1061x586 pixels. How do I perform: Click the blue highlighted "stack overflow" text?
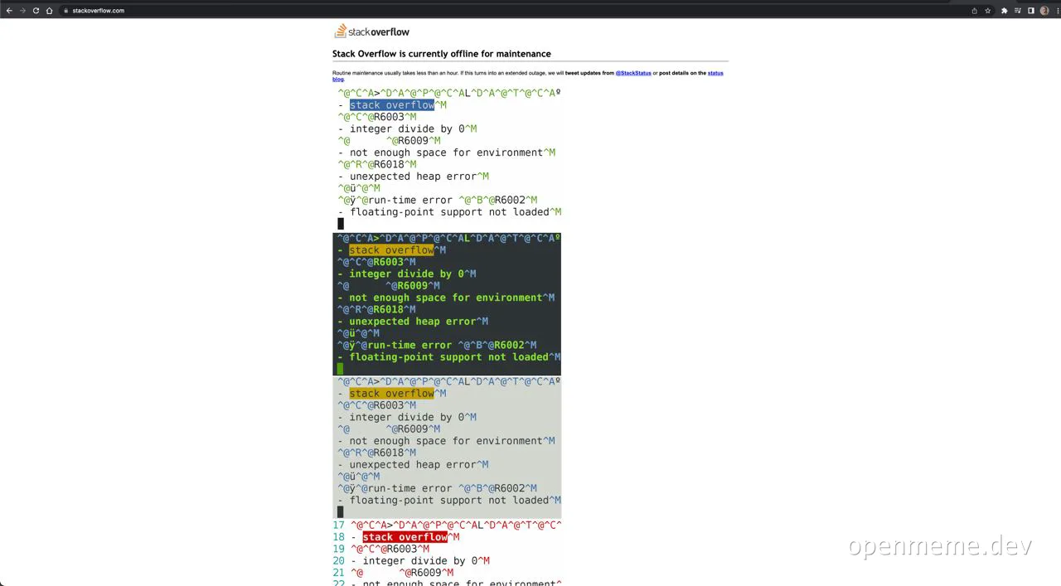392,105
